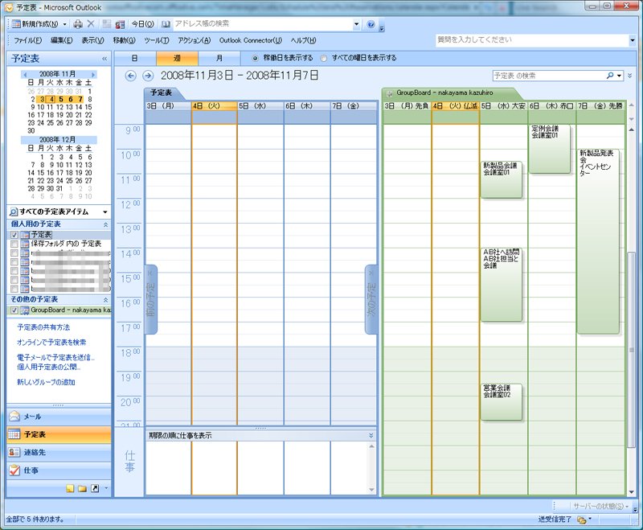
Task: Open the 定例会議 appointment on the 6th
Action: pos(550,149)
